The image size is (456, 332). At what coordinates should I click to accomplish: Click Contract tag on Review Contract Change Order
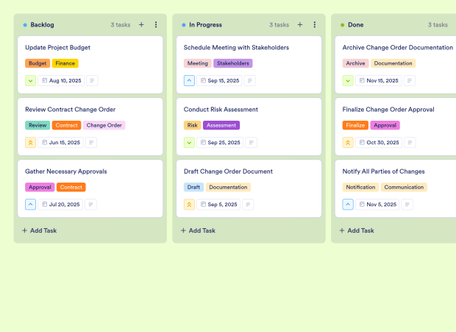[67, 125]
